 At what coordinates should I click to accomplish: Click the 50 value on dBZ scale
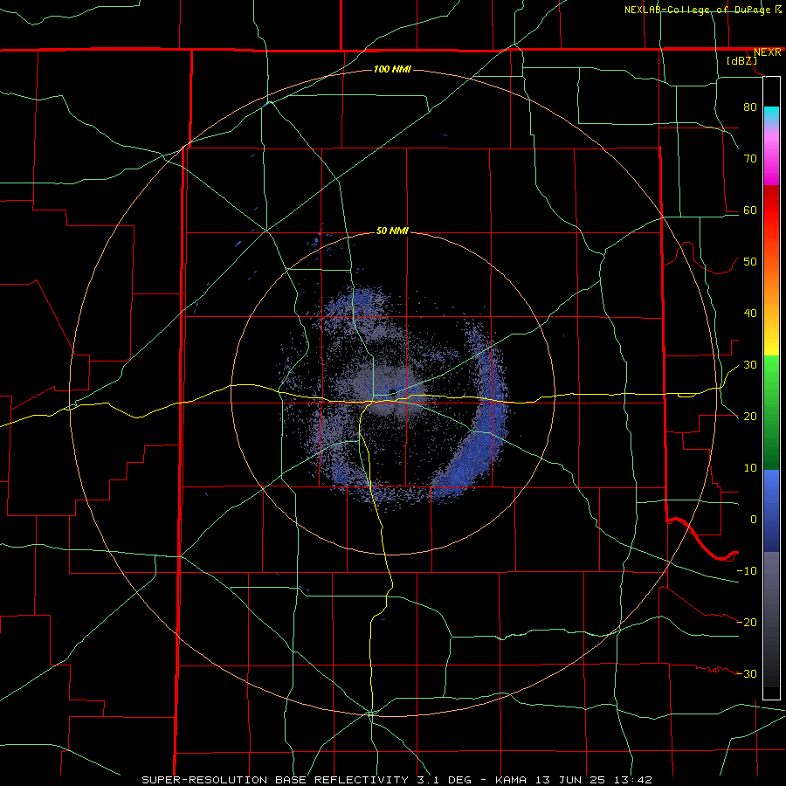(750, 262)
